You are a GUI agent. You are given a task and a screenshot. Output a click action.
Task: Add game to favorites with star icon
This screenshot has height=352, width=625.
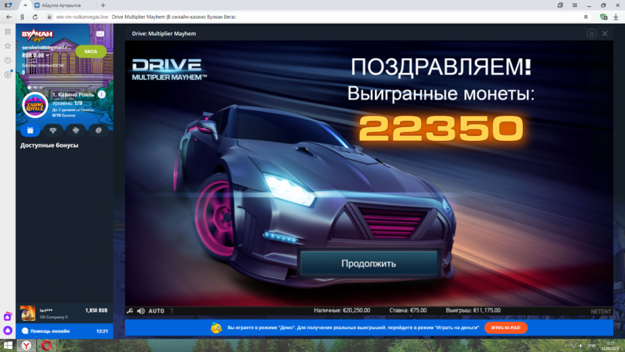click(x=591, y=33)
